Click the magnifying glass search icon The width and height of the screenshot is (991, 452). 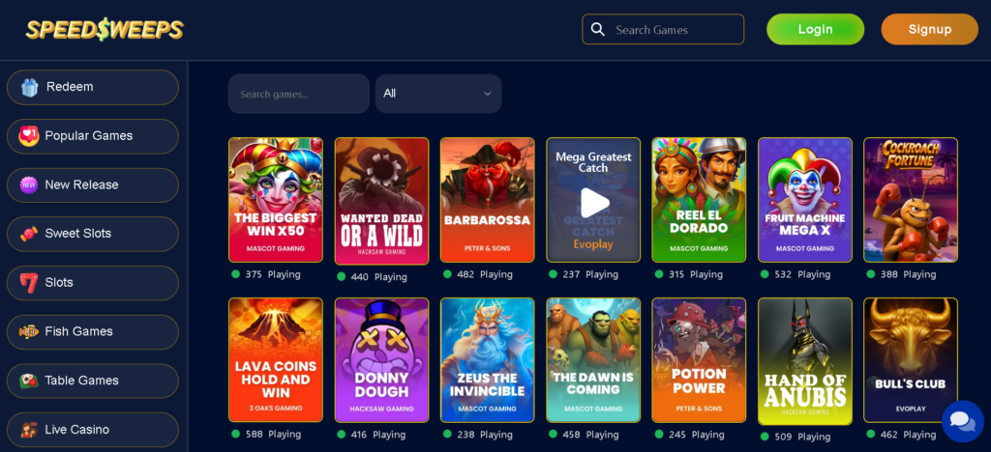[x=598, y=30]
